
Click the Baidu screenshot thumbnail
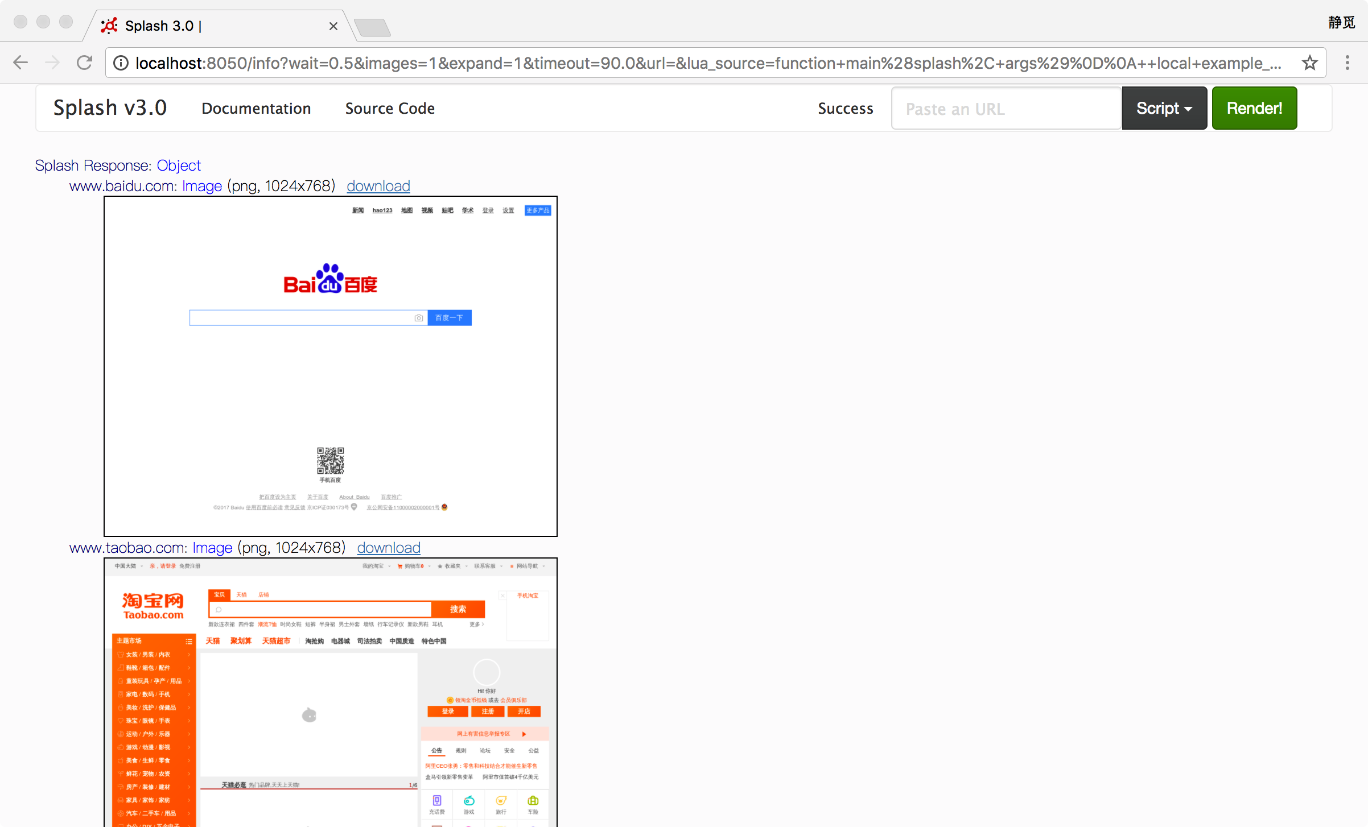pyautogui.click(x=330, y=366)
